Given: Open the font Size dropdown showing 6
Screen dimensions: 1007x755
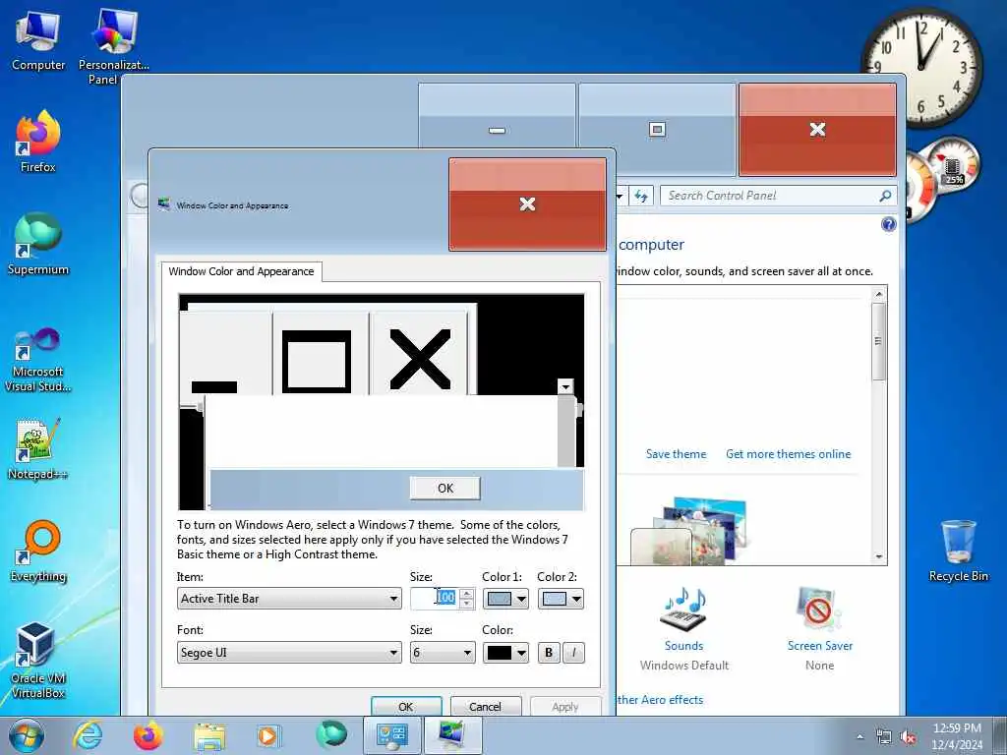Looking at the screenshot, I should click(443, 653).
